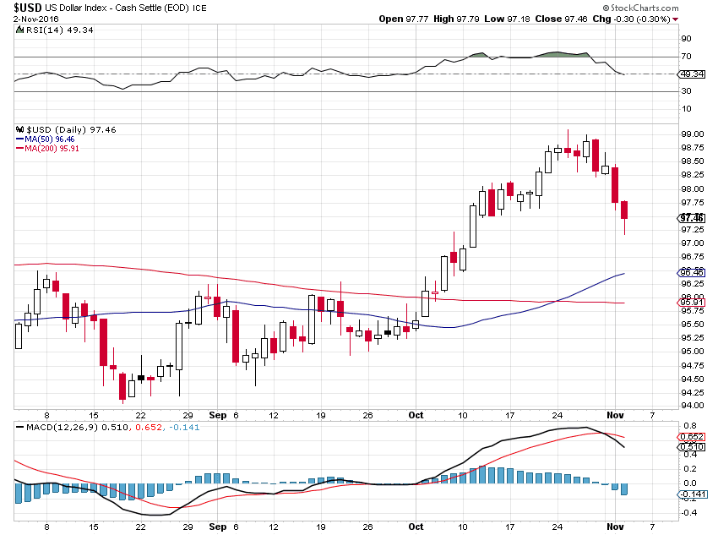Click the 99.00 label on price axis
Screen dimensions: 718x535
[x=693, y=134]
